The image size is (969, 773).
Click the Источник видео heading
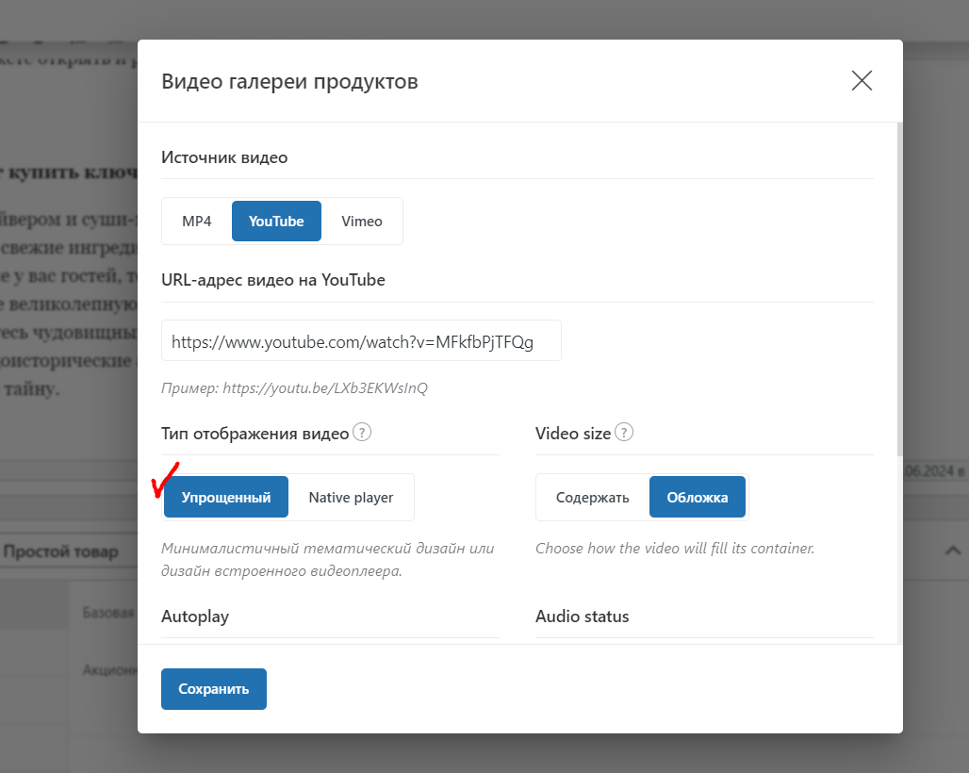[224, 157]
